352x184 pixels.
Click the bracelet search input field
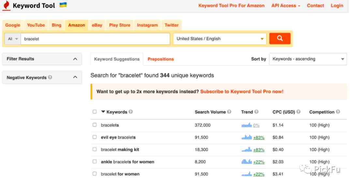tap(95, 39)
